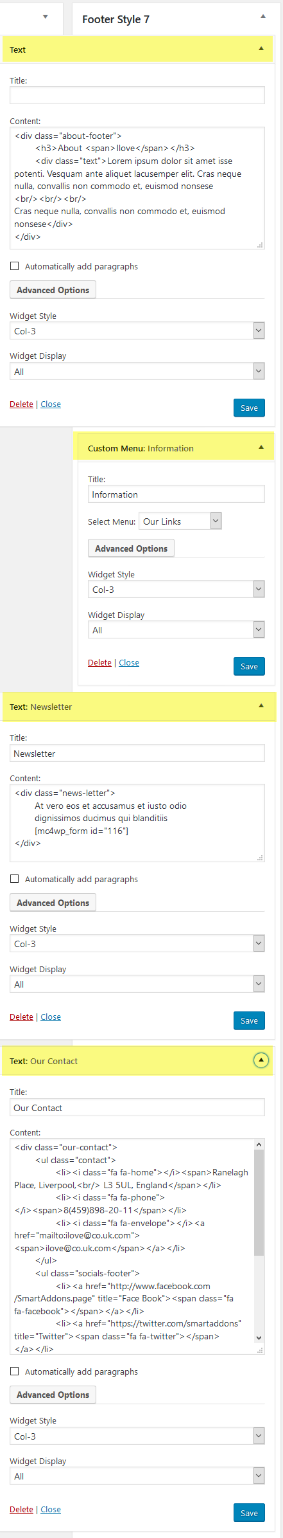Check auto paragraphs in Newsletter widget
This screenshot has width=283, height=1538.
coord(14,879)
